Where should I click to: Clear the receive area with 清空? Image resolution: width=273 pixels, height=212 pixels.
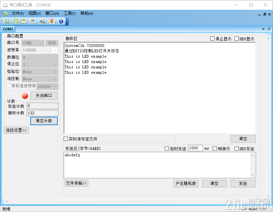point(243,139)
